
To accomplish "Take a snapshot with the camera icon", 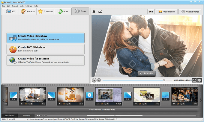I will coord(194,80).
